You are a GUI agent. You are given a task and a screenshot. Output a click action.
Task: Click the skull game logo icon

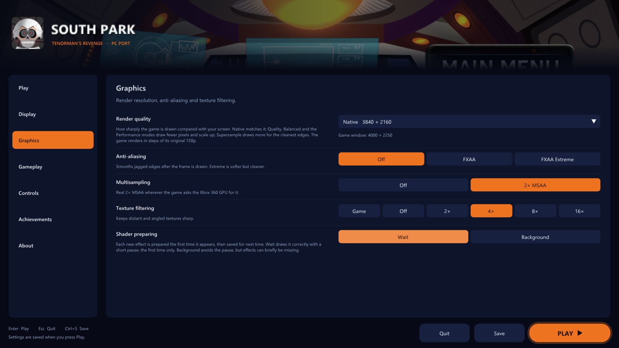pyautogui.click(x=27, y=33)
